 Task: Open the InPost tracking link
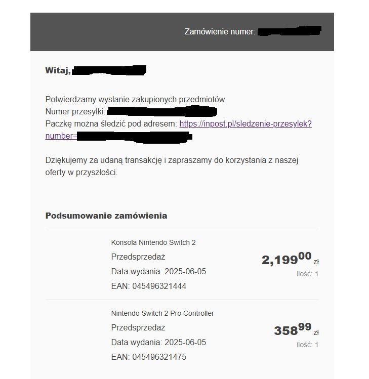(x=245, y=124)
